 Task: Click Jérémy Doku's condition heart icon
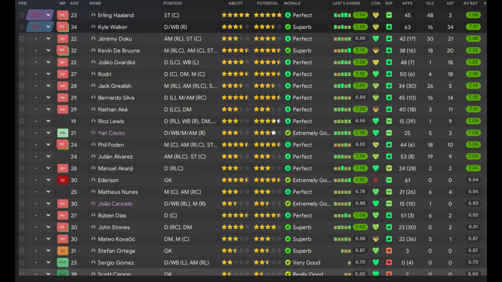(376, 39)
